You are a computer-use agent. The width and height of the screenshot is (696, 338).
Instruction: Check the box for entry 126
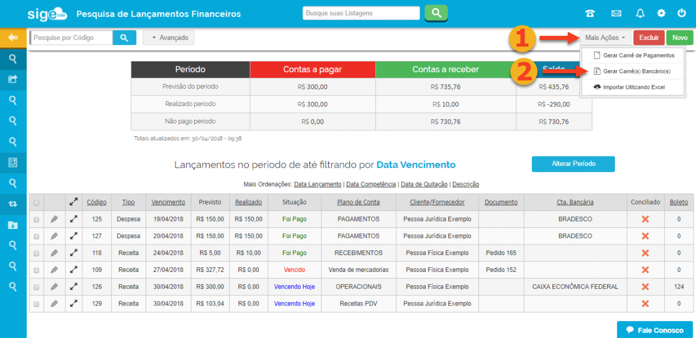(x=37, y=287)
